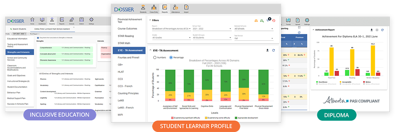Select the Numbers radio button
Screen dimensions: 395x132
pos(155,57)
